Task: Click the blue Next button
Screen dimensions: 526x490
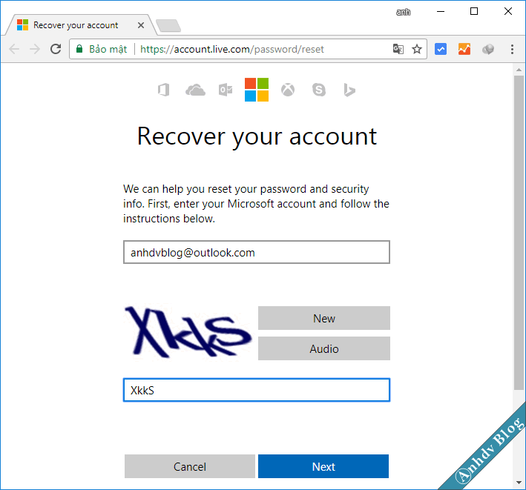Action: [x=323, y=466]
